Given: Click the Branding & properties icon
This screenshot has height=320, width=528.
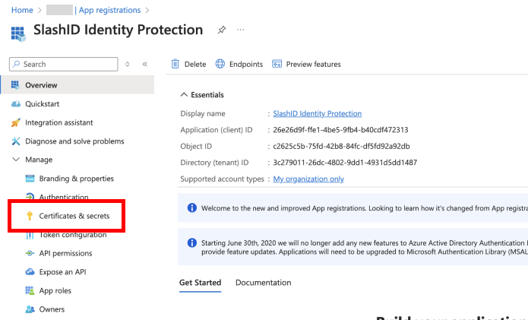Looking at the screenshot, I should click(30, 179).
